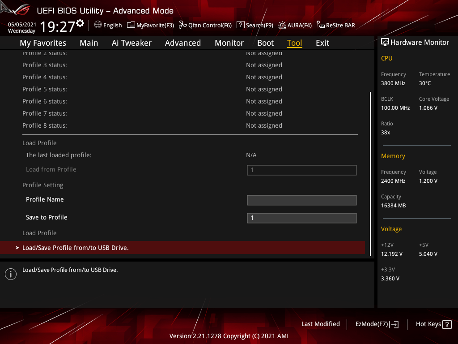
Task: Open the Monitor tab
Action: click(229, 43)
